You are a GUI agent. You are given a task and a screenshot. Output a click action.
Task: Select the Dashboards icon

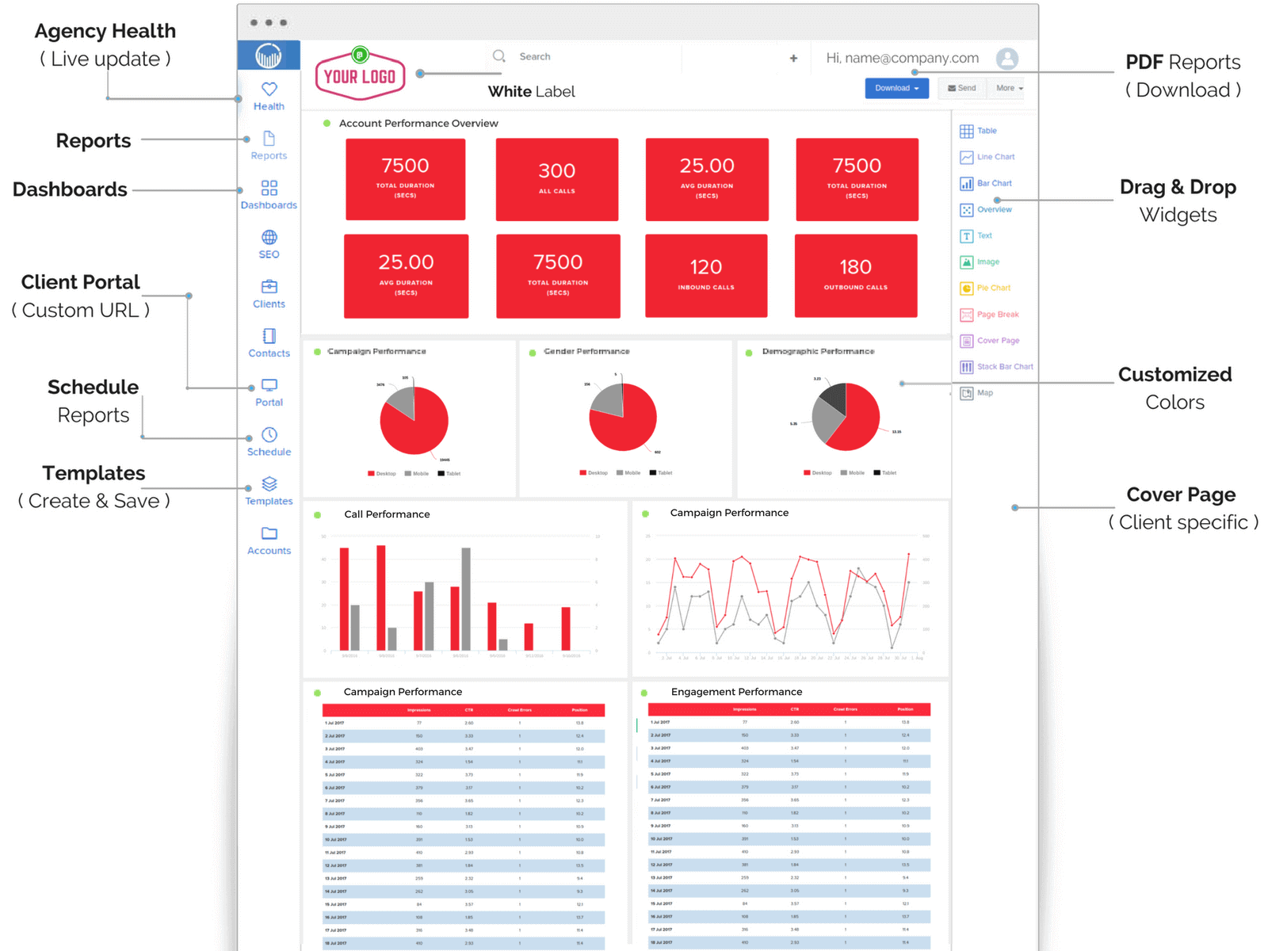pos(269,193)
